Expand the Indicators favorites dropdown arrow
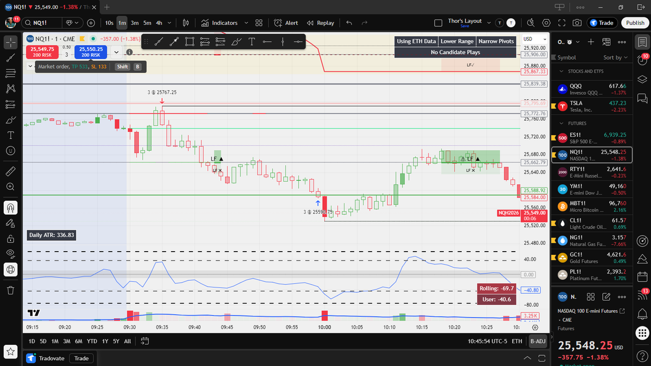 point(246,23)
